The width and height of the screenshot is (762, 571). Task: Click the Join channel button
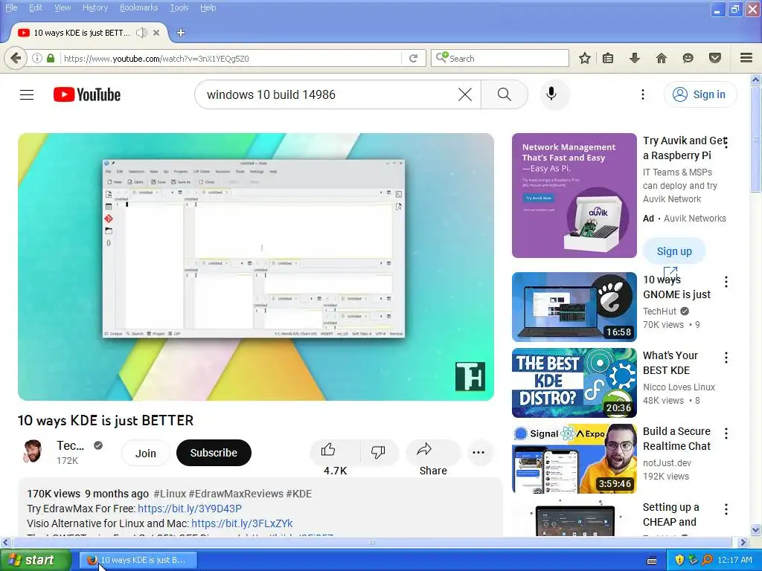pyautogui.click(x=145, y=453)
